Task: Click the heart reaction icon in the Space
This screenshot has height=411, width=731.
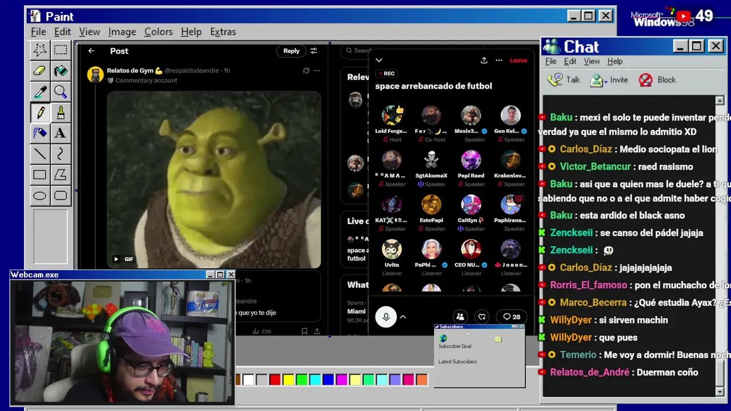Action: pyautogui.click(x=482, y=317)
